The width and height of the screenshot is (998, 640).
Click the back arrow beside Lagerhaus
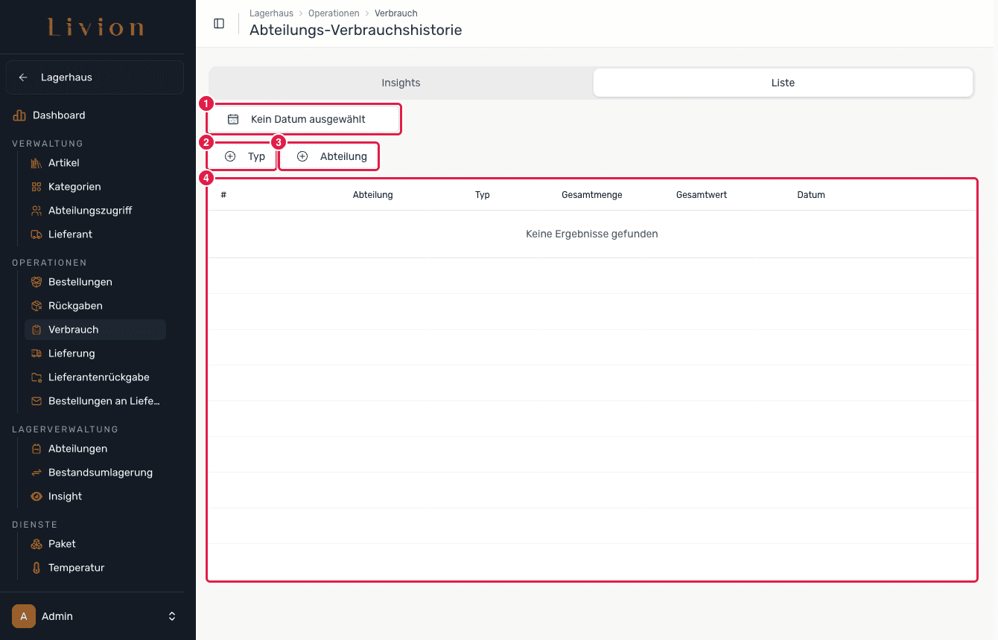(x=23, y=77)
